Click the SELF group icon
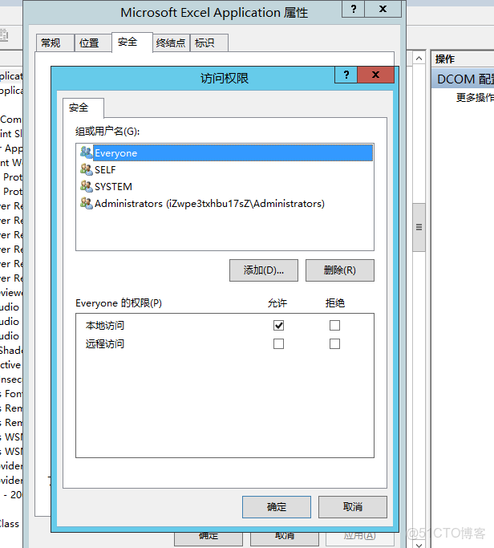The image size is (494, 548). (x=87, y=168)
